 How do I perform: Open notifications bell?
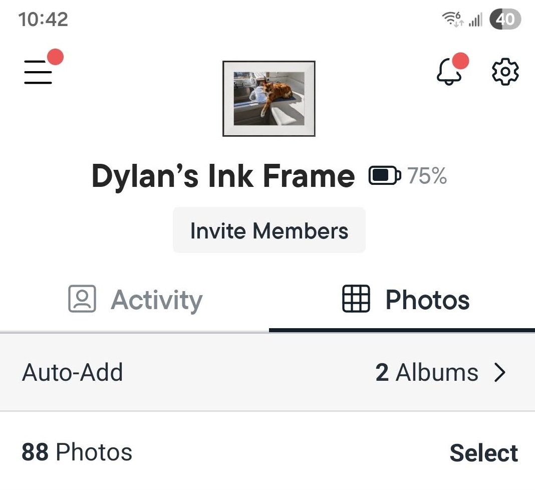(449, 72)
